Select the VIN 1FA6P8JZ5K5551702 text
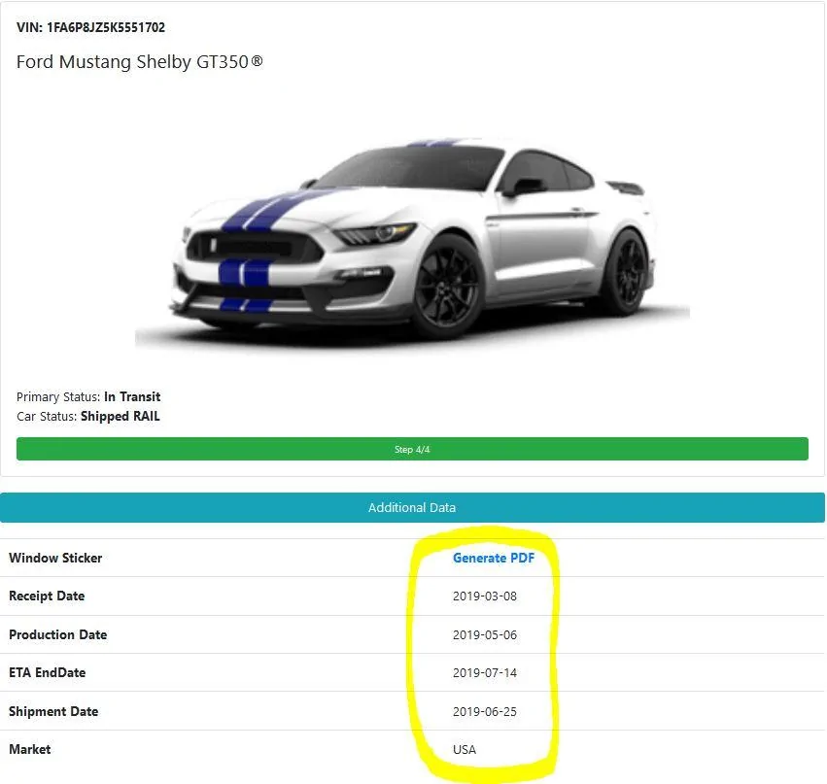 [90, 27]
